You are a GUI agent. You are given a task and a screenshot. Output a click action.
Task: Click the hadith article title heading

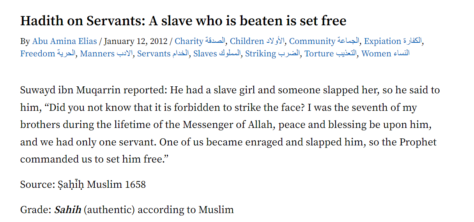[183, 21]
